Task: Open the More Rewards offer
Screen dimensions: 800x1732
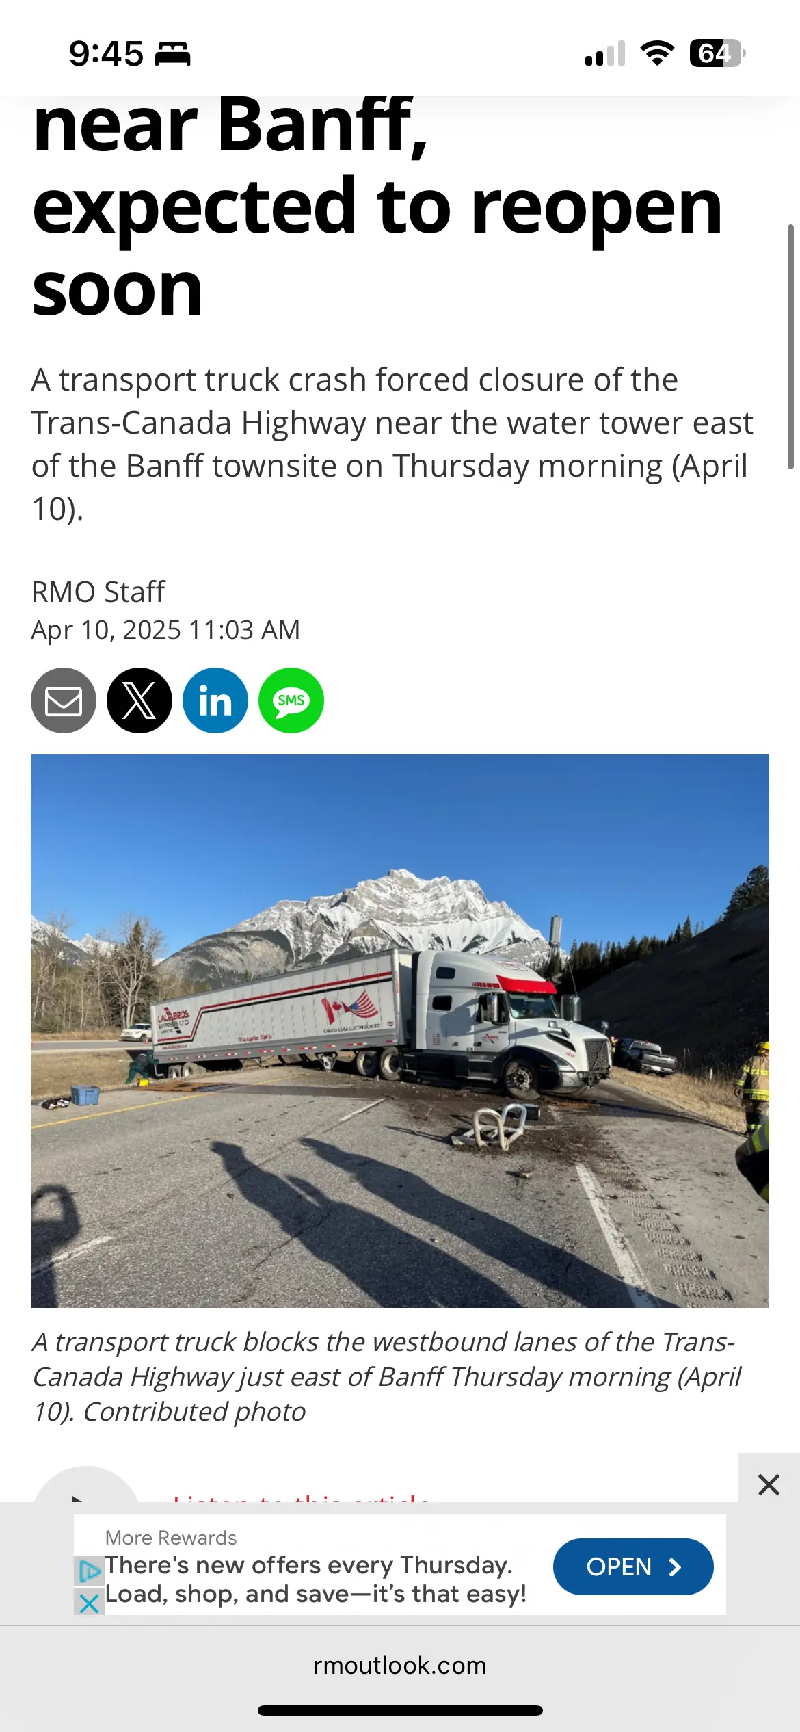Action: pos(633,1566)
